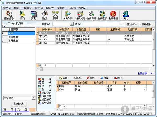Open the 搜索 field dropdown

71,24
